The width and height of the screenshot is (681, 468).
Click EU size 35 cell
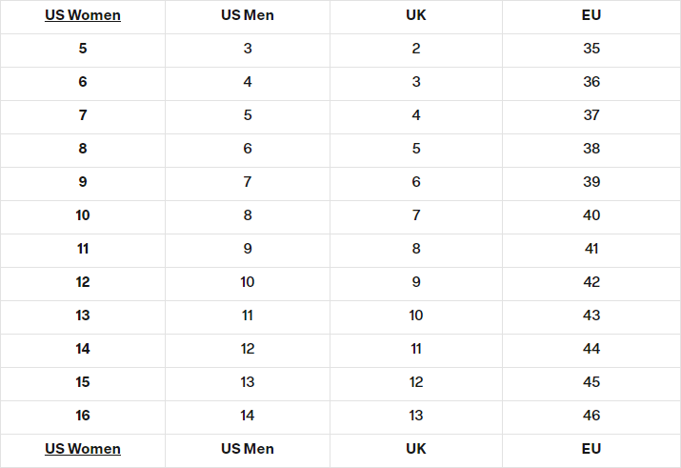(591, 49)
